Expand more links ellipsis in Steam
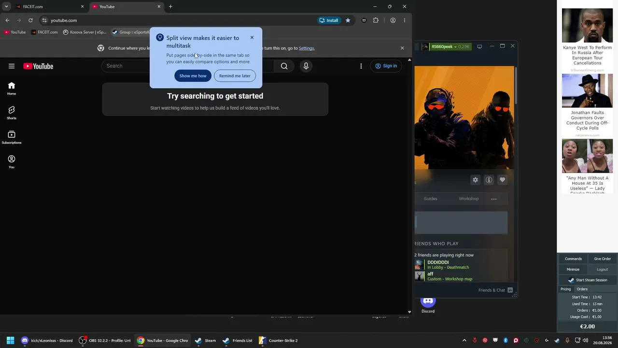Image resolution: width=618 pixels, height=348 pixels. (x=494, y=199)
